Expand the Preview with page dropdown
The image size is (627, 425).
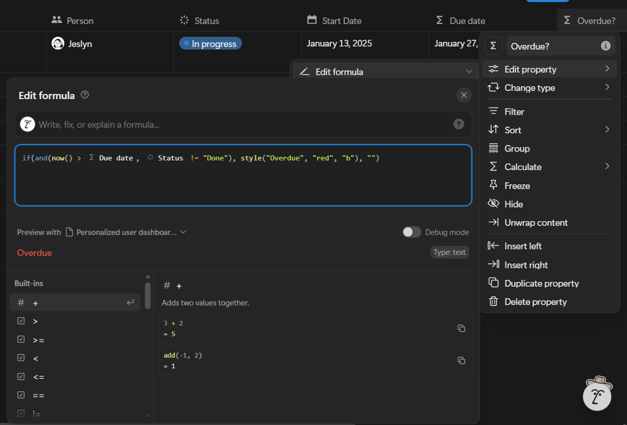183,232
